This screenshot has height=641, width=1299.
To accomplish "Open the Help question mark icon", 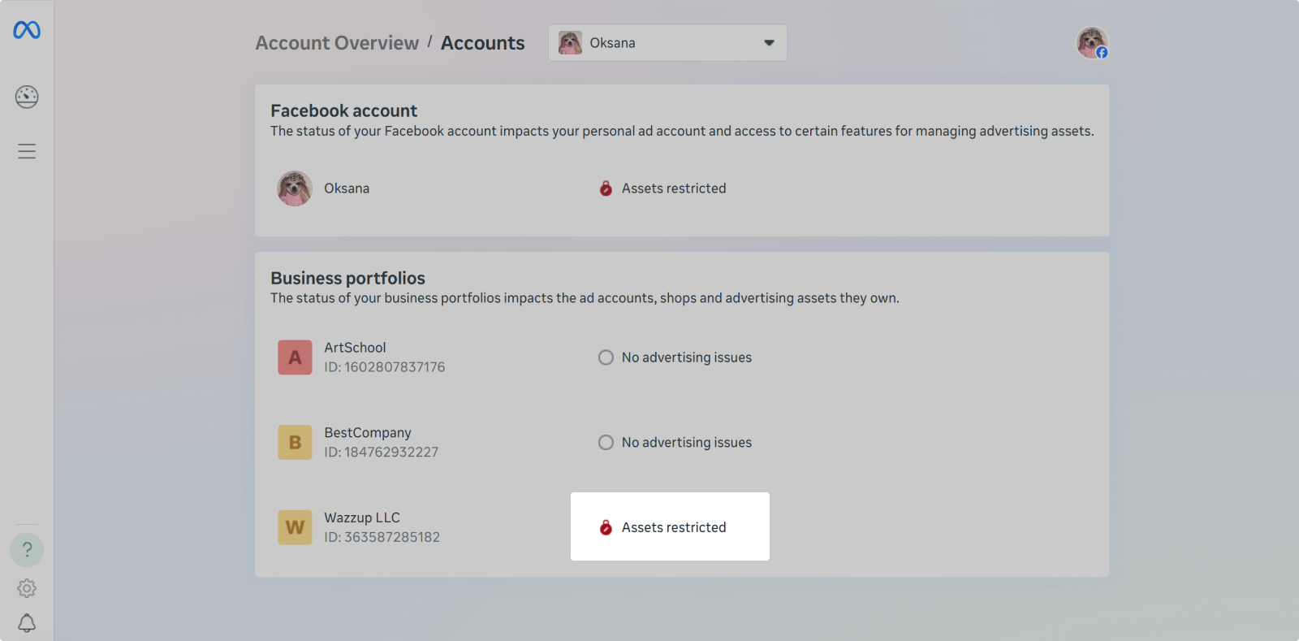I will click(27, 550).
